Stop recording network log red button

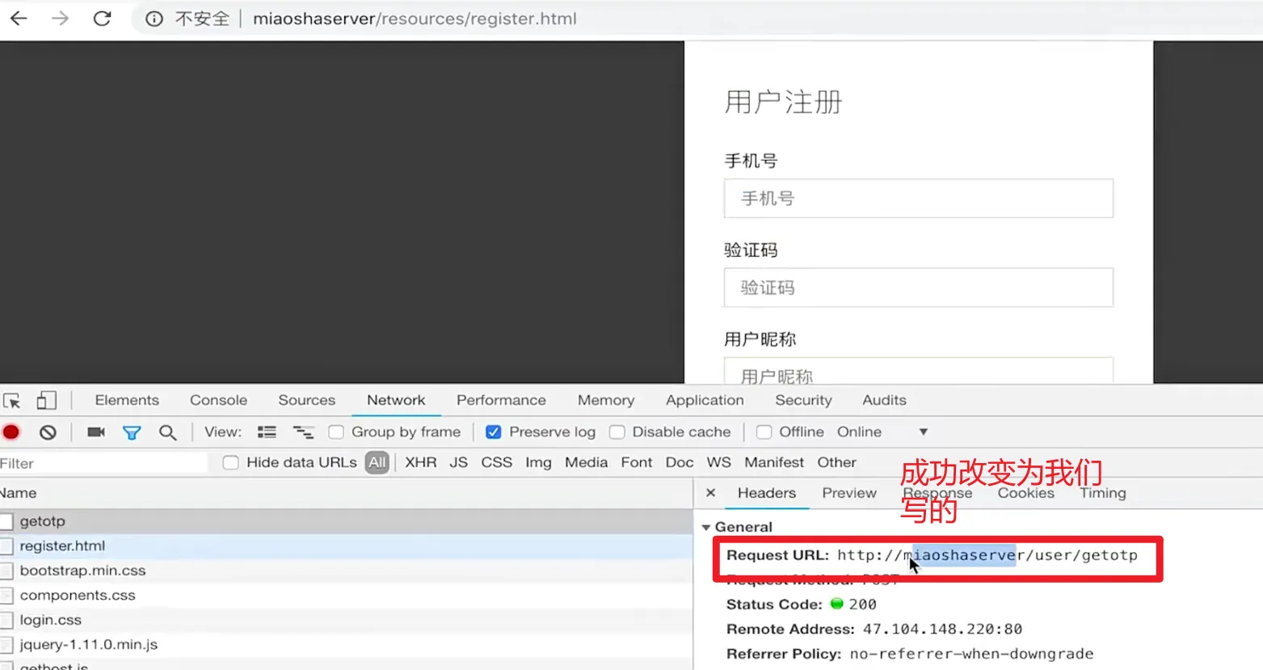point(11,432)
